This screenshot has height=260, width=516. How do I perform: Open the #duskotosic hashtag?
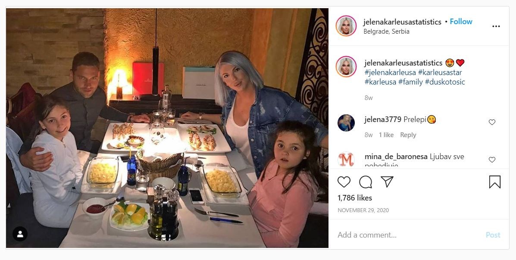[x=445, y=82]
